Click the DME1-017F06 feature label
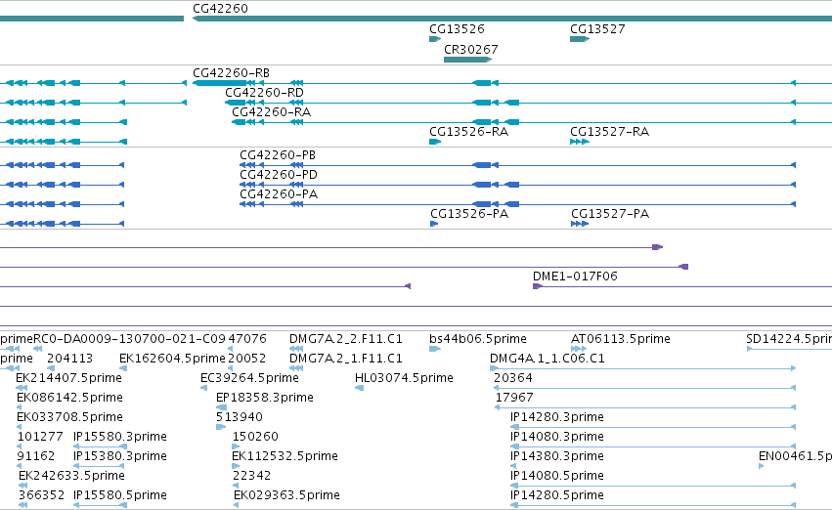 click(x=575, y=276)
